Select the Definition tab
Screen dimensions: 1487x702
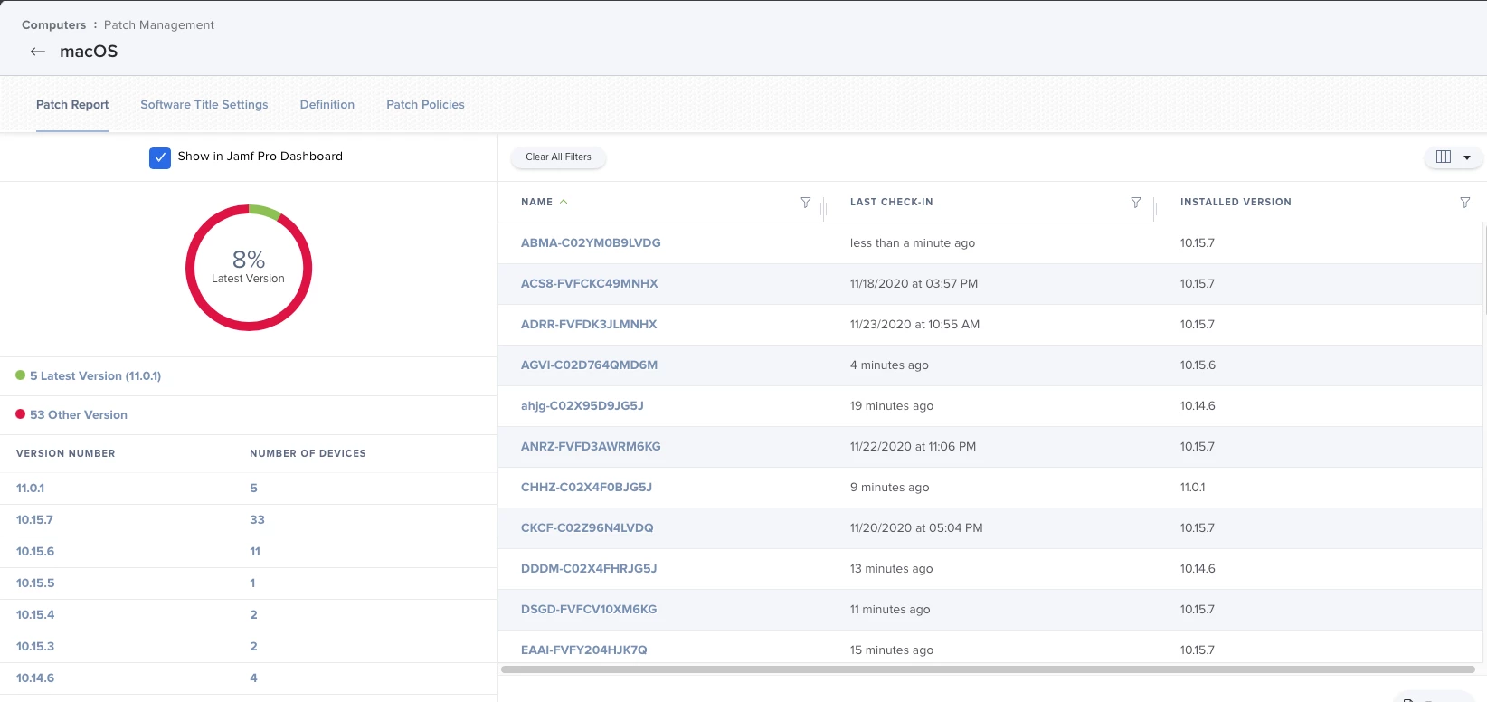[327, 104]
